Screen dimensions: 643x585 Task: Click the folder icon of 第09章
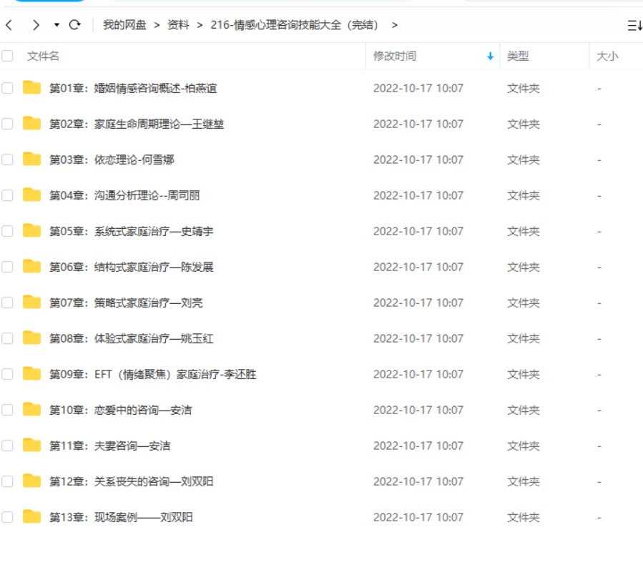tap(31, 373)
